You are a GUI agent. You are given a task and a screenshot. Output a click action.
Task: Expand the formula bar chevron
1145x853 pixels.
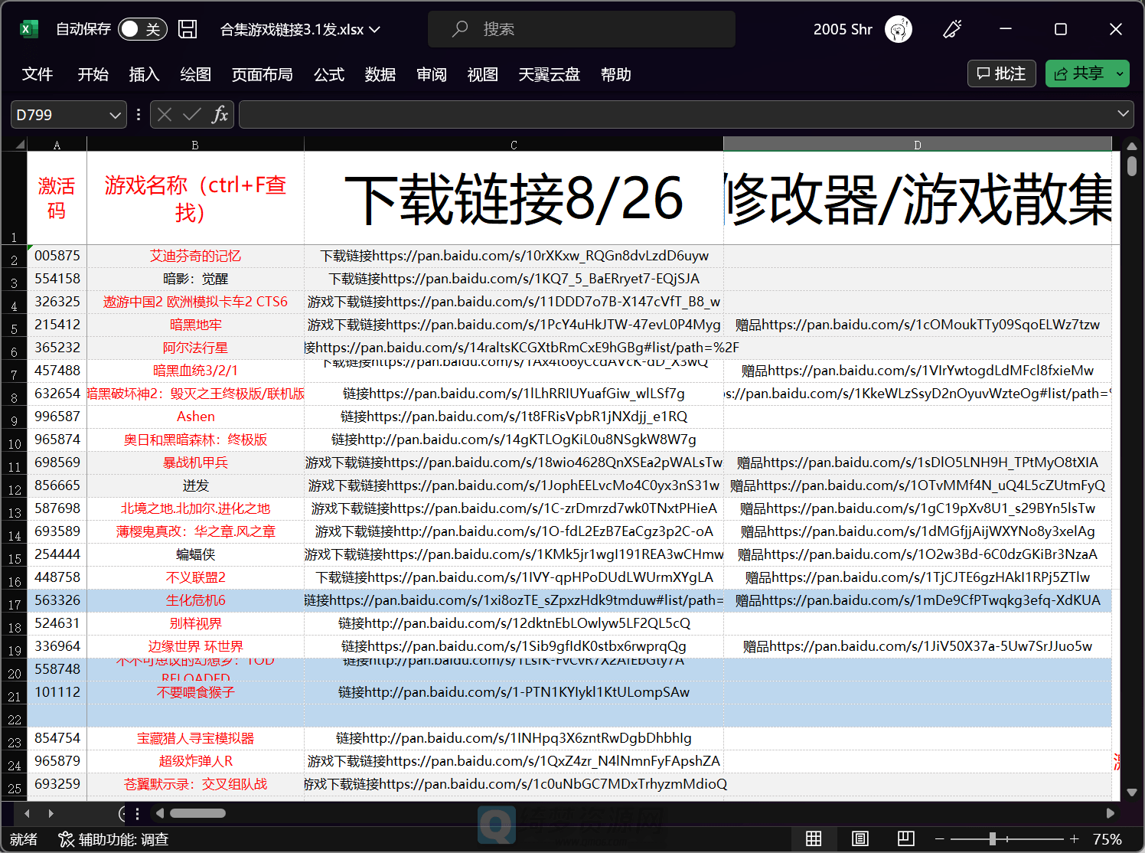click(x=1123, y=113)
